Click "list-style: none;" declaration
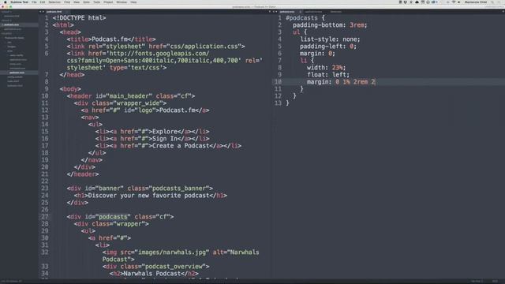Viewport: 505px width, 284px height. 330,39
